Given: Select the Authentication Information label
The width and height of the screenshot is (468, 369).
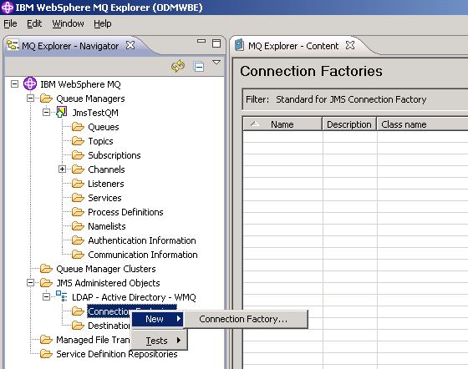Looking at the screenshot, I should click(142, 240).
